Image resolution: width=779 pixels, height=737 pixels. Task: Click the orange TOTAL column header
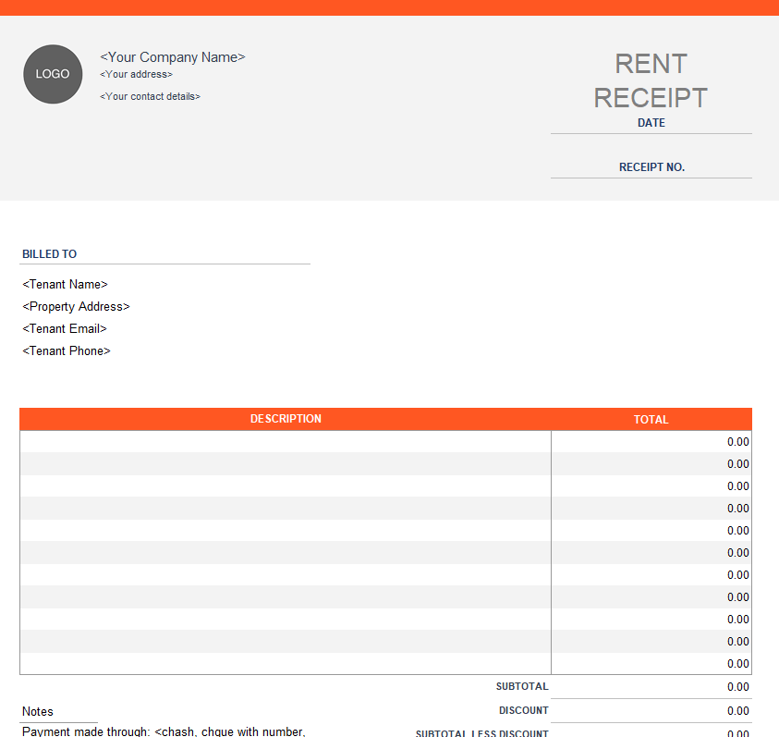pyautogui.click(x=651, y=420)
